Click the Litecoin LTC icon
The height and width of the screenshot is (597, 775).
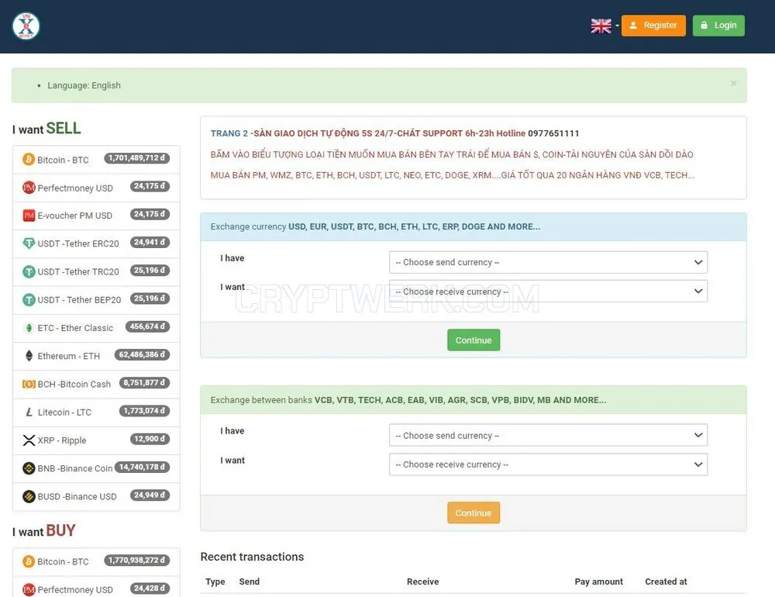point(29,412)
